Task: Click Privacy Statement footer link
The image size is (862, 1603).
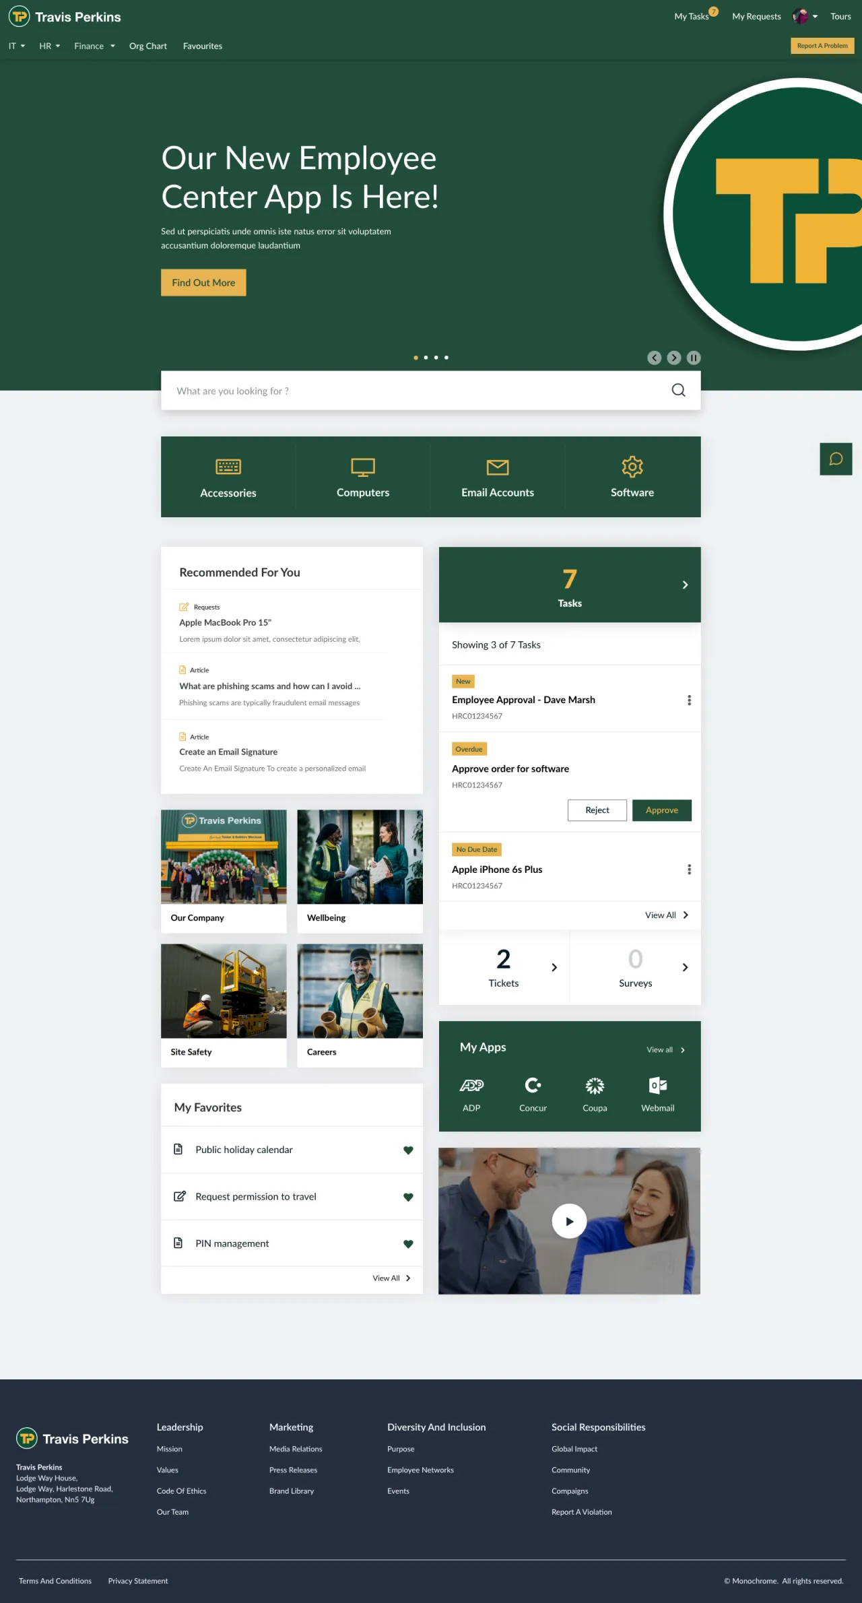Action: tap(138, 1581)
